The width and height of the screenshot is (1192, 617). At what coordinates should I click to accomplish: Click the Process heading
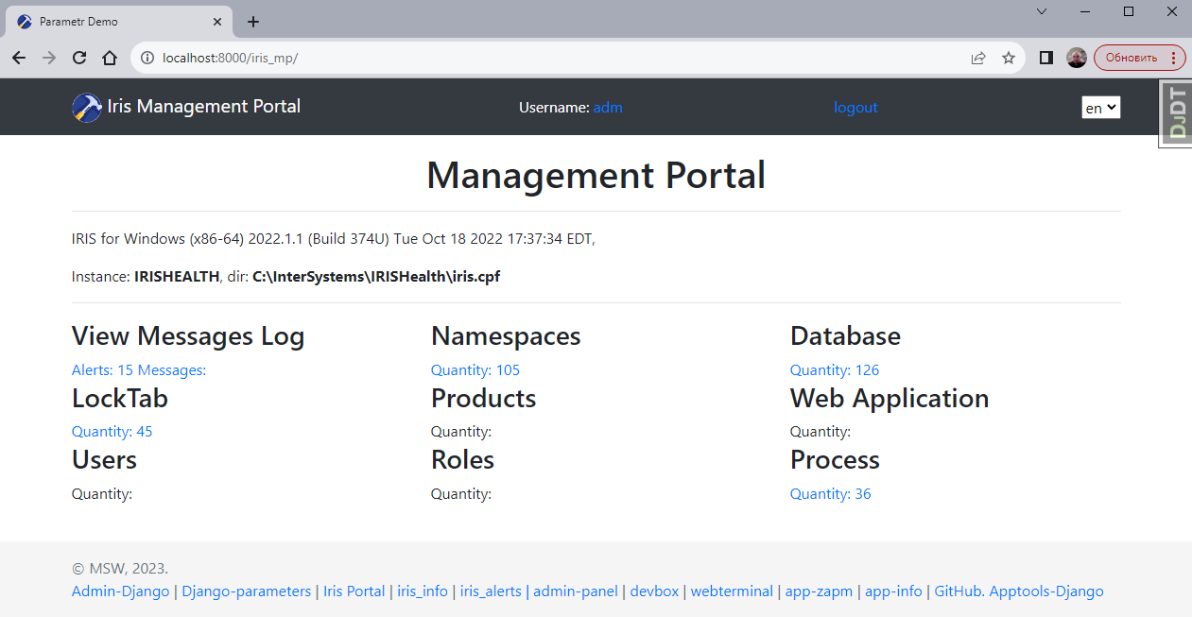[835, 460]
